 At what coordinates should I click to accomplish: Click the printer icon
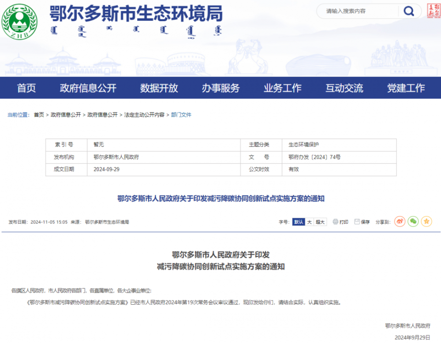click(x=336, y=222)
